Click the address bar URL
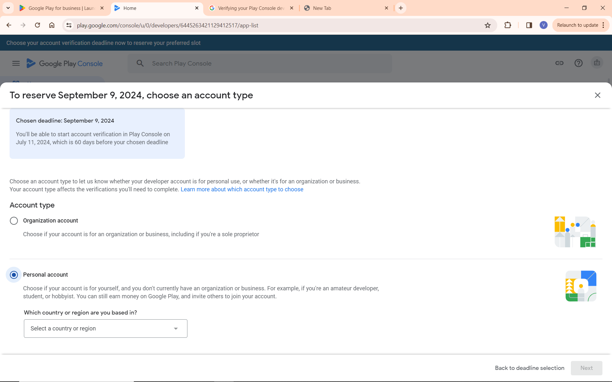612x382 pixels. point(167,25)
